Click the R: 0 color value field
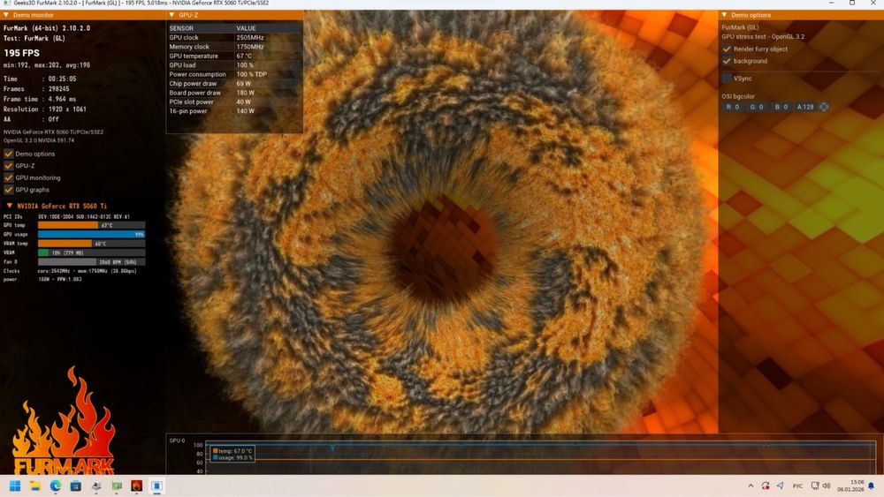This screenshot has width=884, height=497. click(x=732, y=107)
